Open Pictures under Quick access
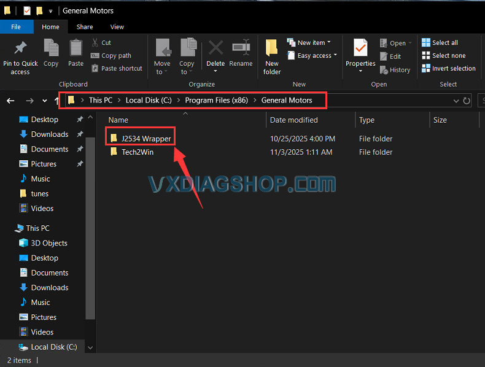 (x=44, y=164)
